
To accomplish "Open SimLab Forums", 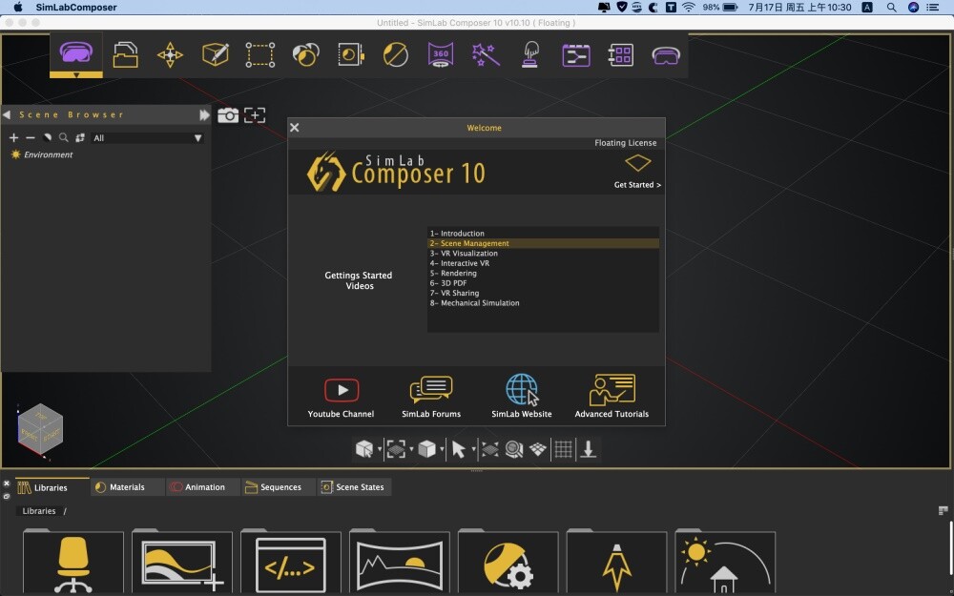I will point(431,398).
